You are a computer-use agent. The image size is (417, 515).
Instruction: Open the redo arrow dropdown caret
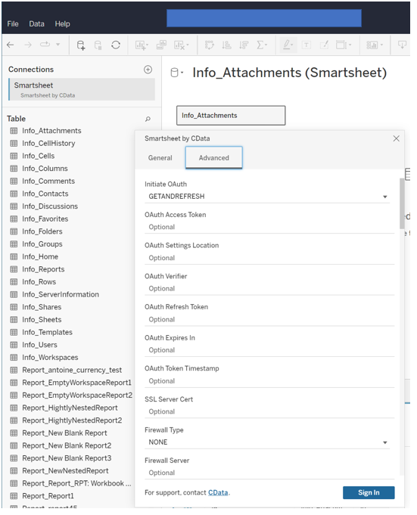tap(58, 45)
